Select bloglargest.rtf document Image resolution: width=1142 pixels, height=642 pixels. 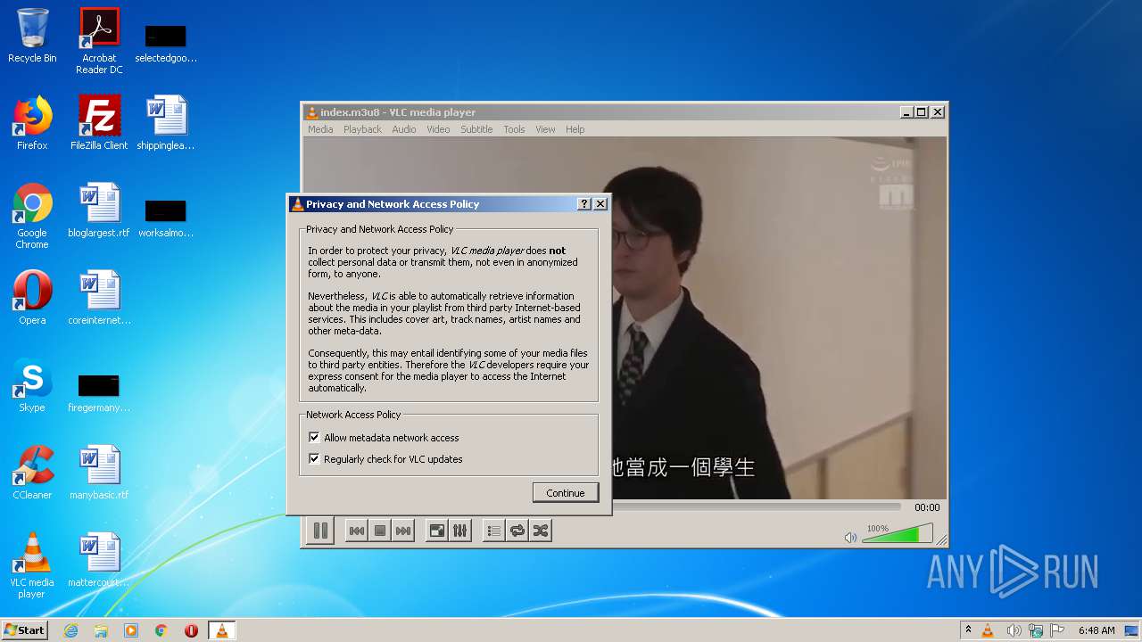(x=99, y=210)
